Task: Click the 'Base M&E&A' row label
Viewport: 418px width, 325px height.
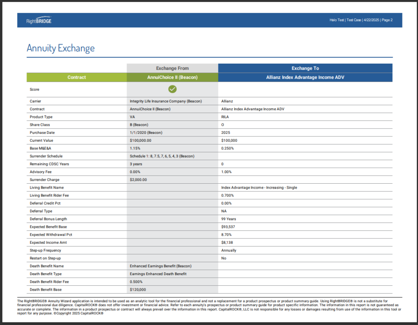Action: point(40,148)
